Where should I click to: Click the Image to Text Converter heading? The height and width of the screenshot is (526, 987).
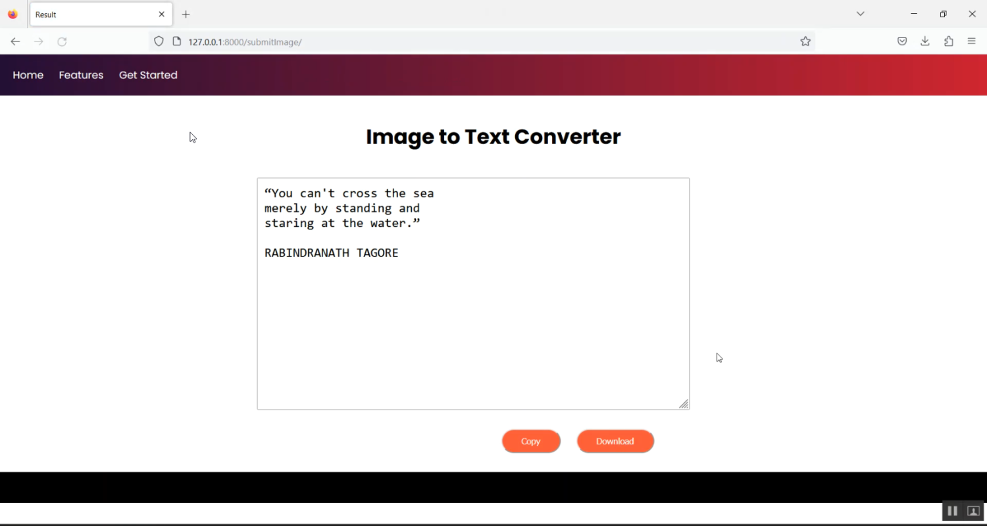tap(493, 137)
